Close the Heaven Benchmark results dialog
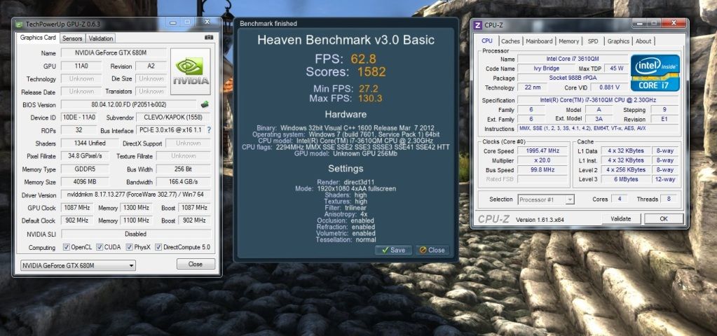717x336 pixels. coord(432,250)
